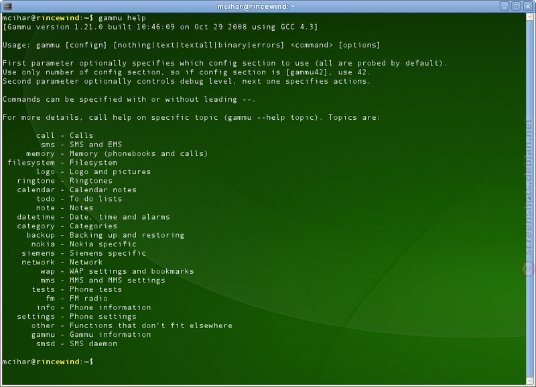Click the scrollbar up arrow

tap(530, 17)
